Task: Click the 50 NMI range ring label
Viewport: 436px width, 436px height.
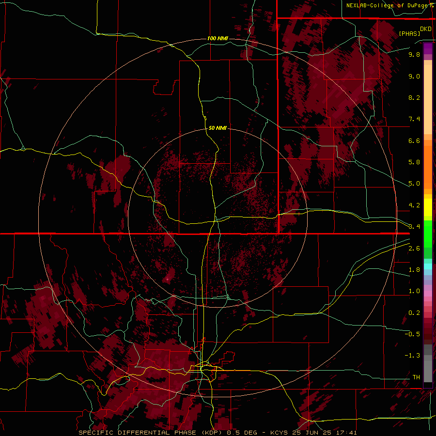Action: (x=218, y=128)
